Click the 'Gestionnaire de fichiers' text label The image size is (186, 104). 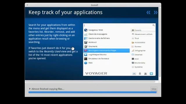click(99, 38)
